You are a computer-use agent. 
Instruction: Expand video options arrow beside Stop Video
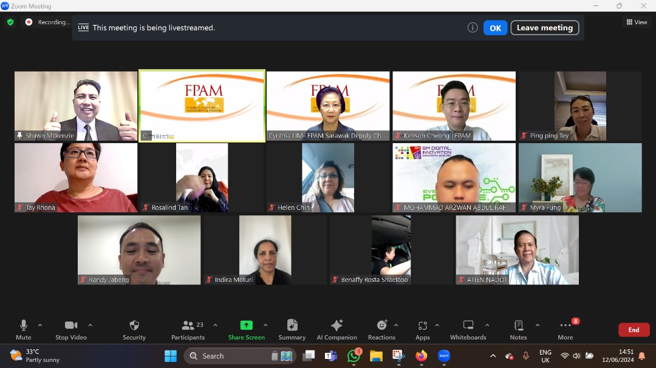pos(91,326)
